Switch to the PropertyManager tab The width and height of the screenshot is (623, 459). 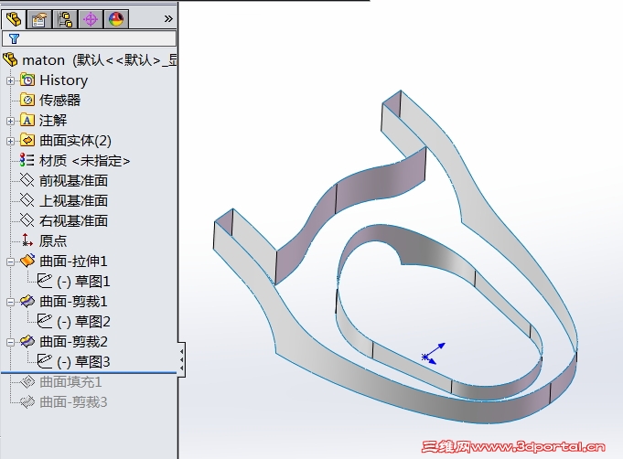pyautogui.click(x=39, y=19)
